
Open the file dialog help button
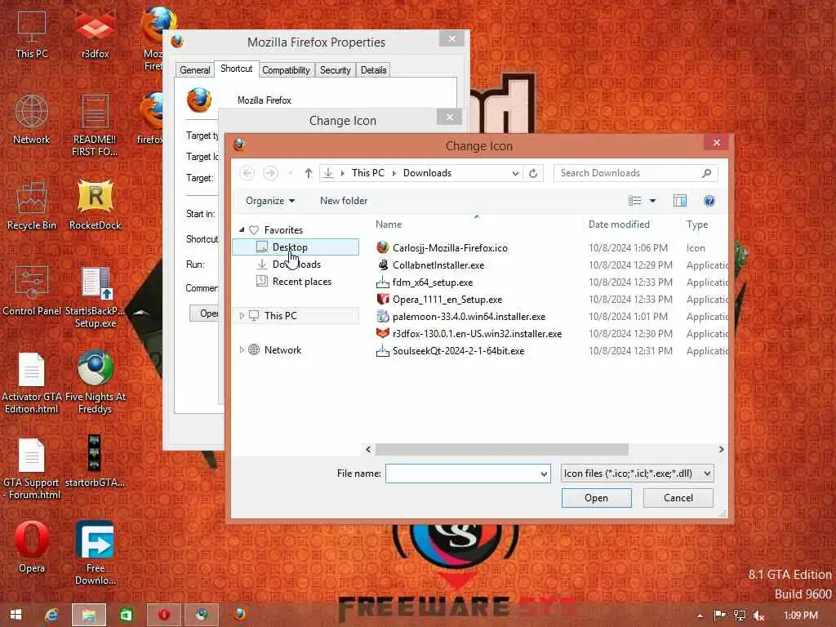point(709,201)
